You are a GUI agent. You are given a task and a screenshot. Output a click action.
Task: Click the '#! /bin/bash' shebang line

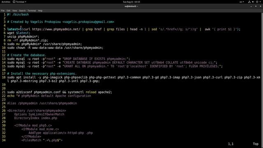pos(18,14)
